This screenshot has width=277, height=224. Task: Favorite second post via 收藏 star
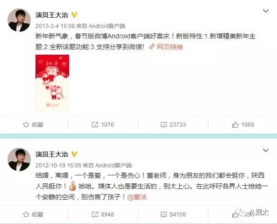point(33,215)
